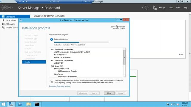Viewport: 191px width, 107px height.
Task: Click the .NET Framework 4.5 Features entry
Action: coord(62,61)
